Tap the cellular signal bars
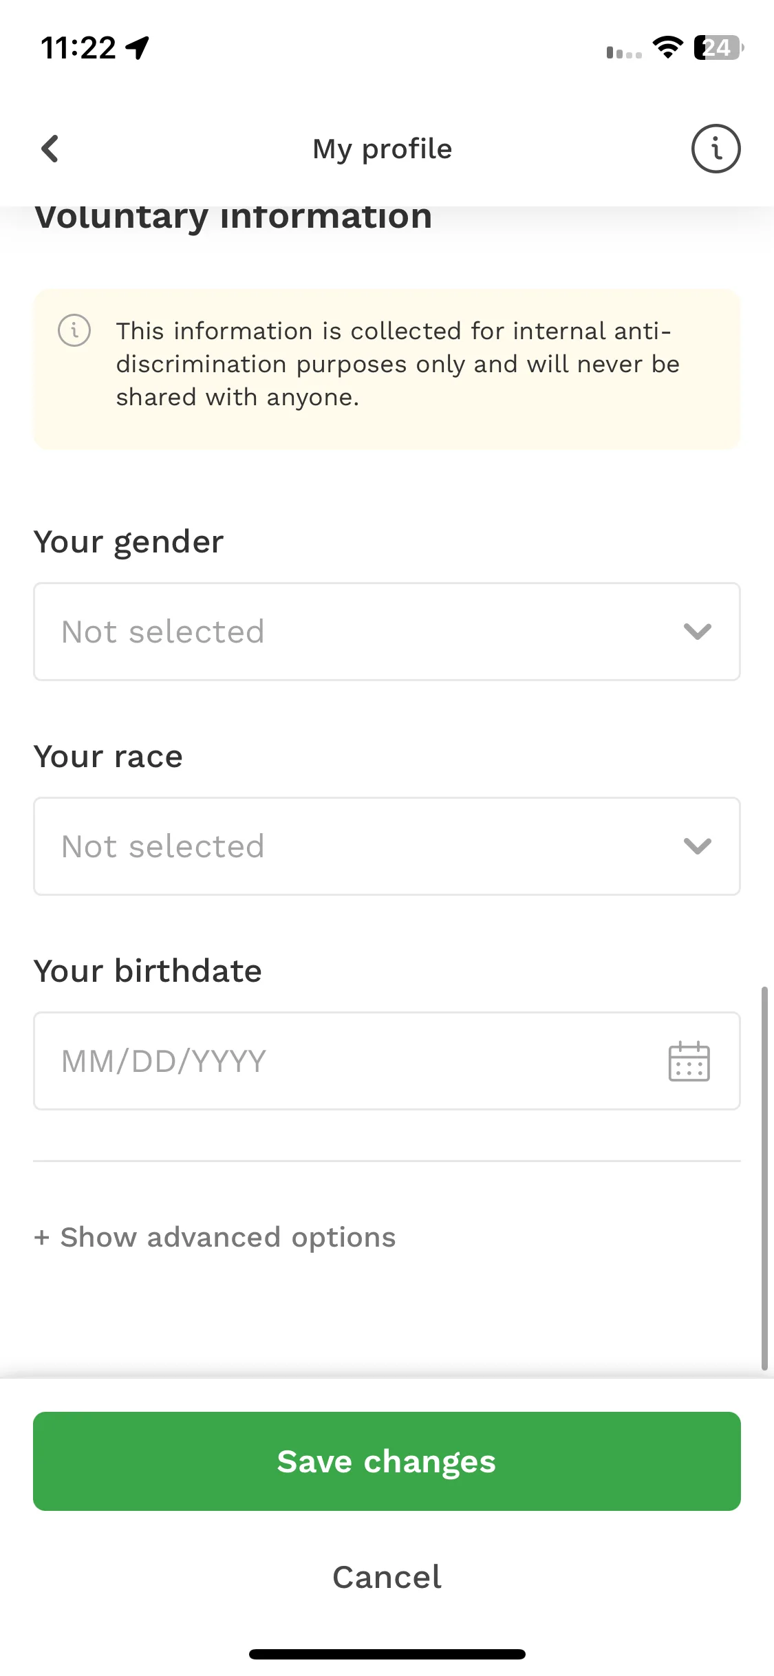The image size is (774, 1676). point(624,52)
